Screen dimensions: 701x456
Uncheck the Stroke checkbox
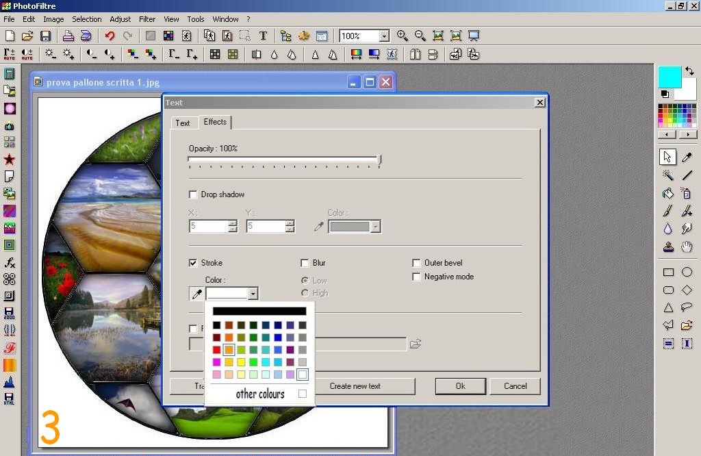[193, 263]
